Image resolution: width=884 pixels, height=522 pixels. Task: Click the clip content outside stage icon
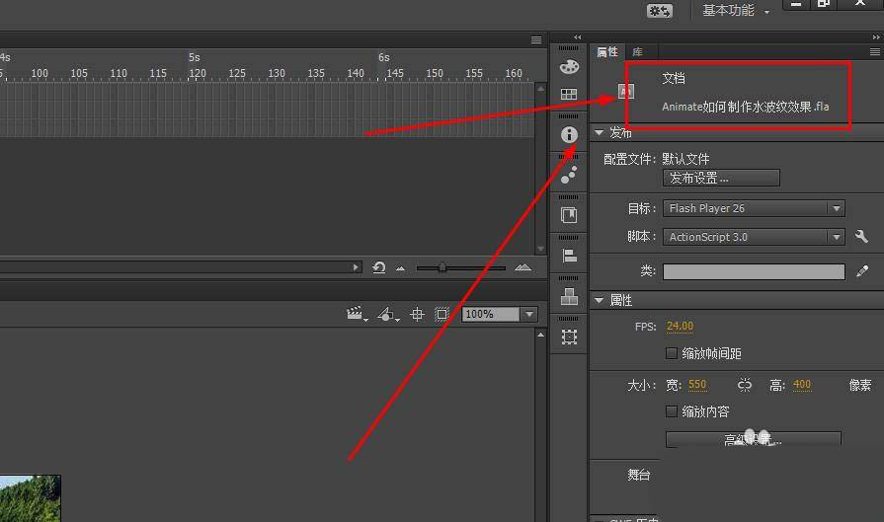(x=442, y=314)
